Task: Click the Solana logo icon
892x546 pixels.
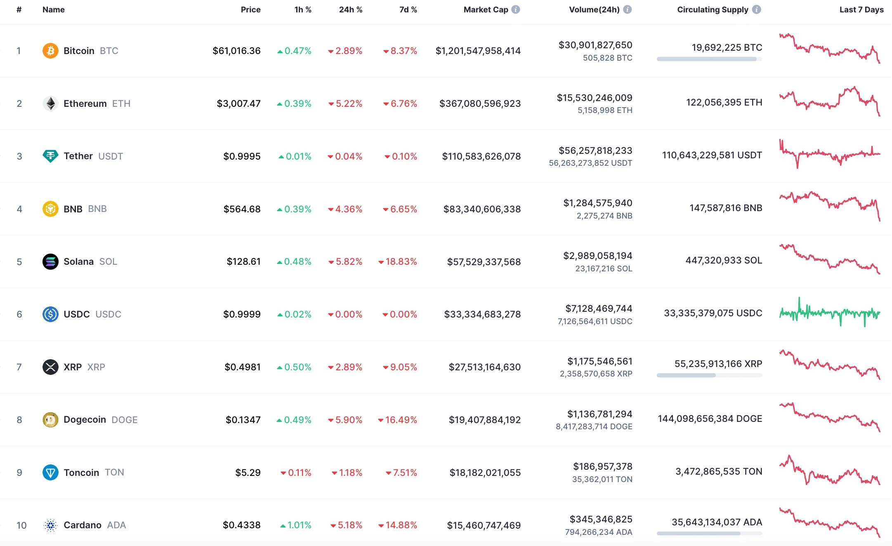Action: [x=50, y=261]
